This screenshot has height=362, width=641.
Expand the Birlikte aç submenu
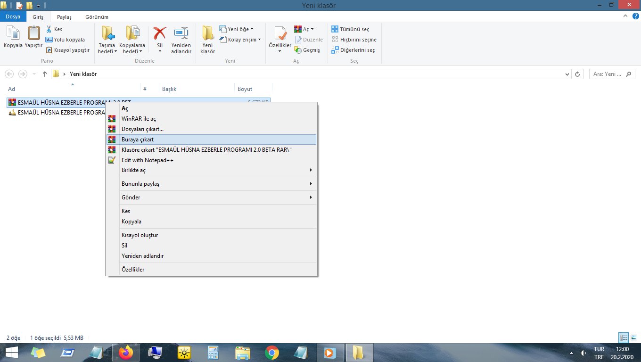211,170
